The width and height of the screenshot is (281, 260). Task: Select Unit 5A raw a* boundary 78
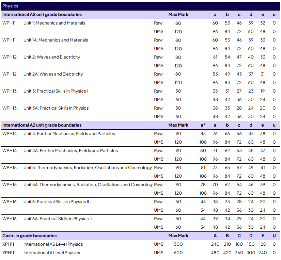point(203,184)
